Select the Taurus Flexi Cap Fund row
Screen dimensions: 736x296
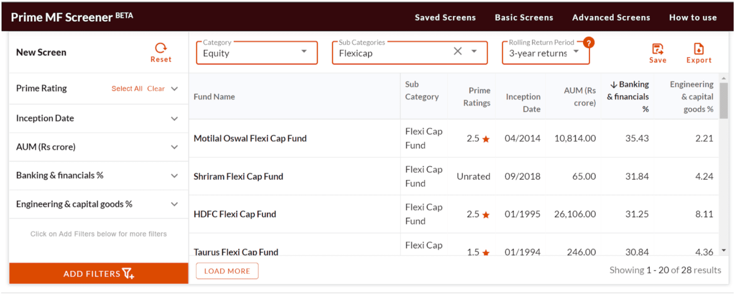coord(453,245)
